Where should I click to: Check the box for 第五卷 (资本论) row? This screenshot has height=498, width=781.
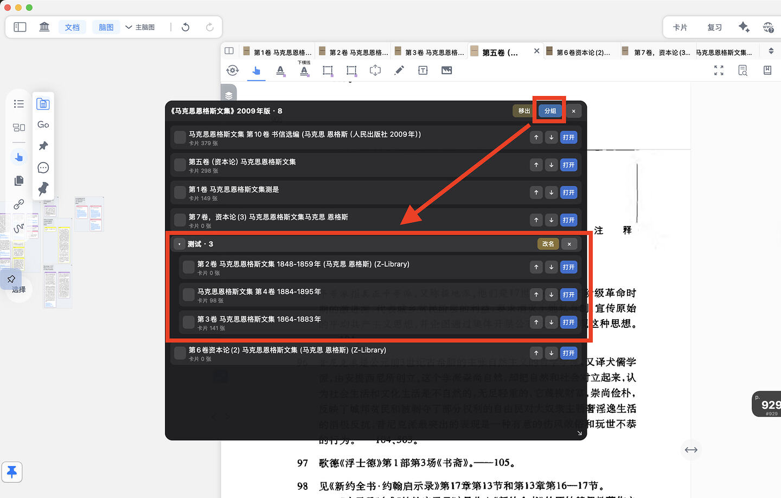(x=180, y=165)
